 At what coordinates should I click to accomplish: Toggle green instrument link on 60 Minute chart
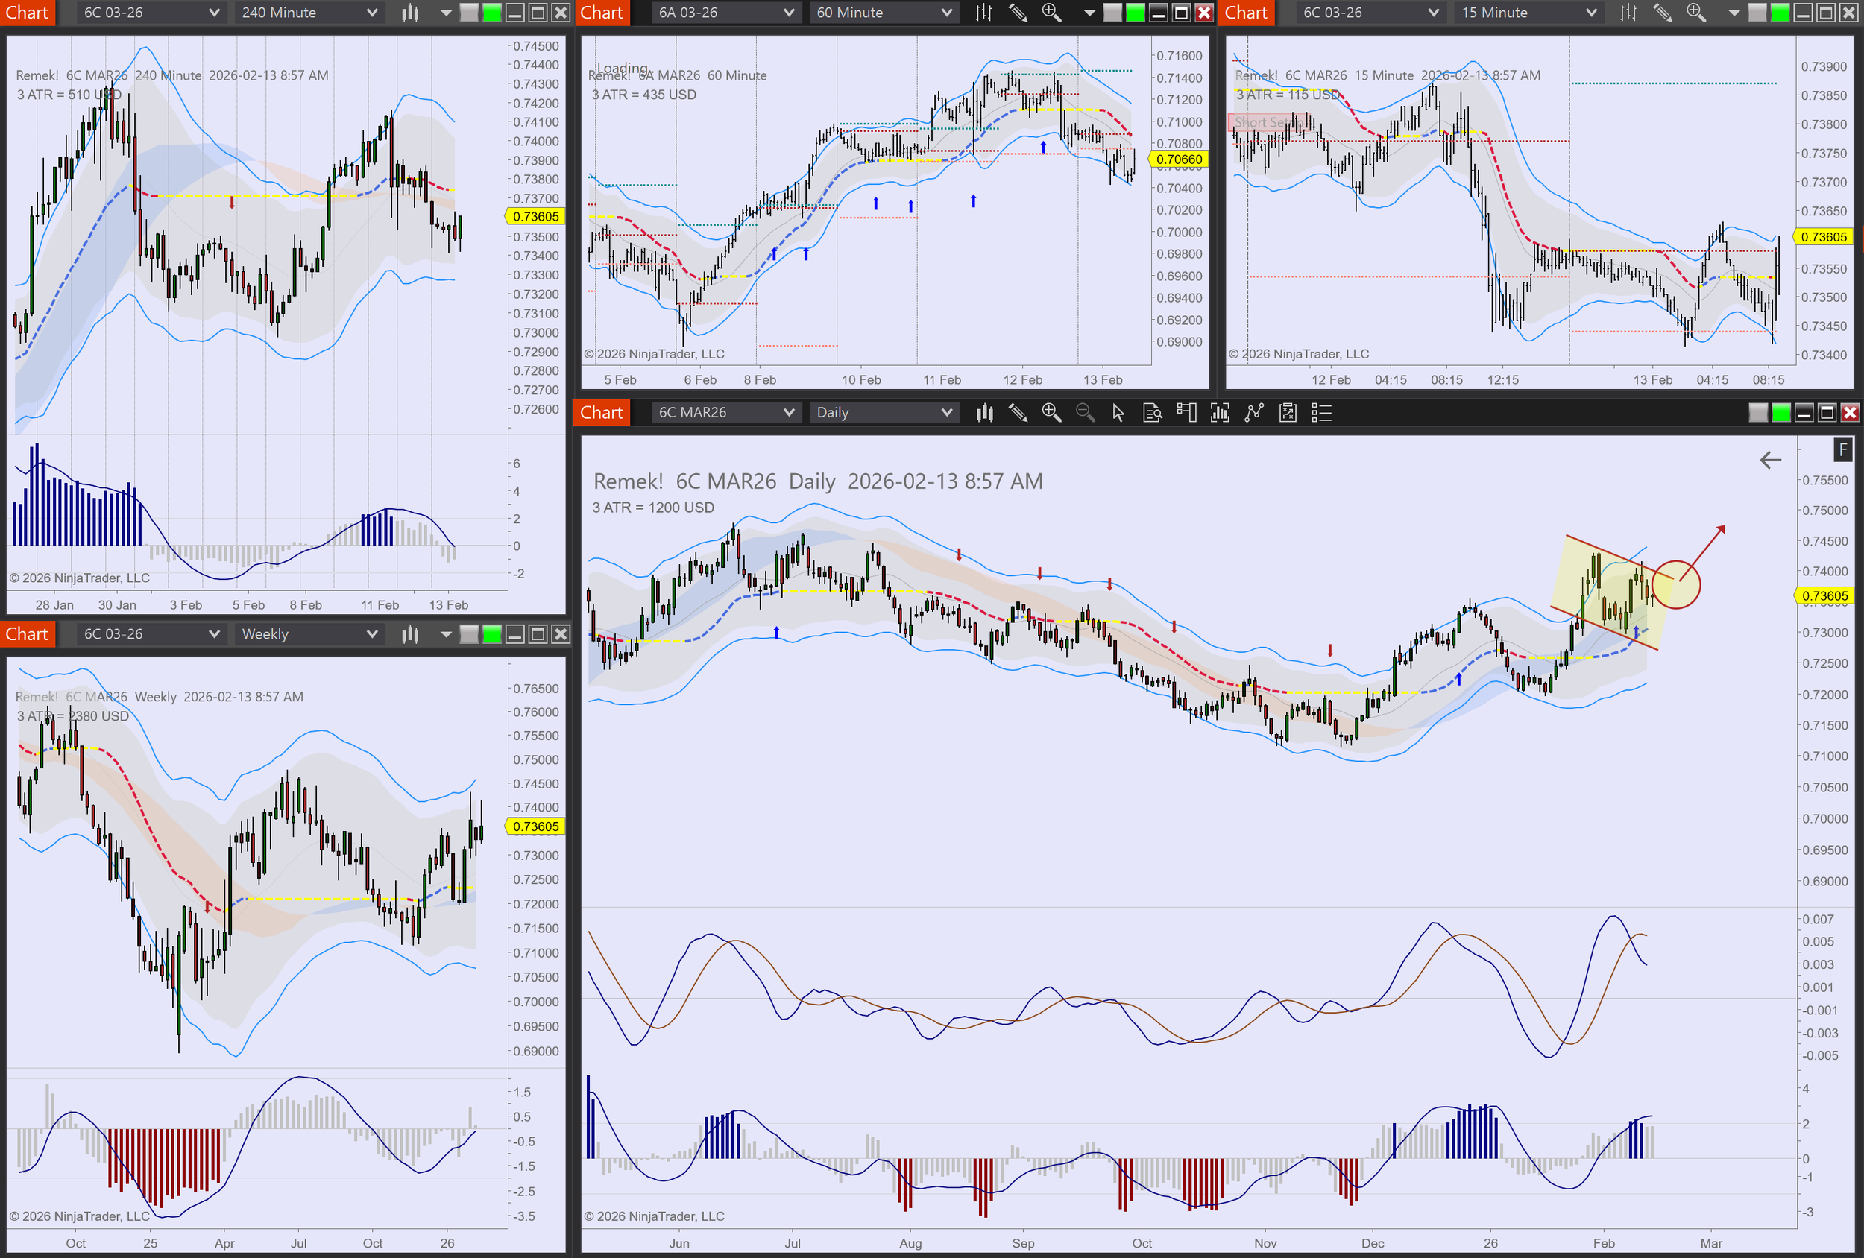coord(1135,13)
